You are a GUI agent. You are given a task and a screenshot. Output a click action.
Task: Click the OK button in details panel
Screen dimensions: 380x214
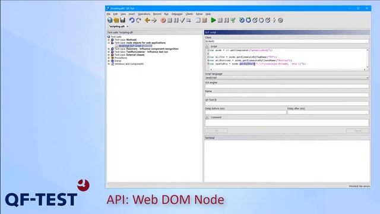pyautogui.click(x=216, y=131)
